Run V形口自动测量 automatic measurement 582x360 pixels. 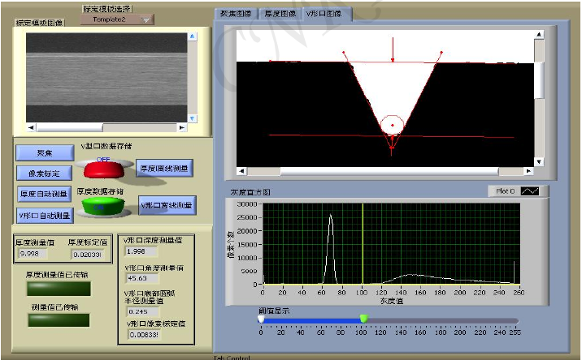[45, 215]
